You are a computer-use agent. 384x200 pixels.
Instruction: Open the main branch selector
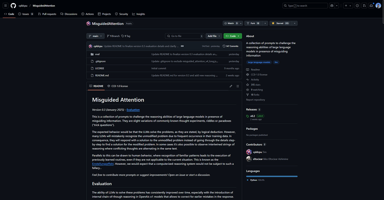tap(95, 36)
